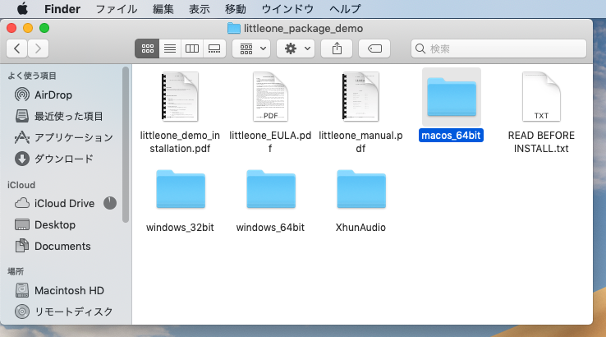This screenshot has height=337, width=606.
Task: Click the windows_32bit name label
Action: pyautogui.click(x=180, y=228)
